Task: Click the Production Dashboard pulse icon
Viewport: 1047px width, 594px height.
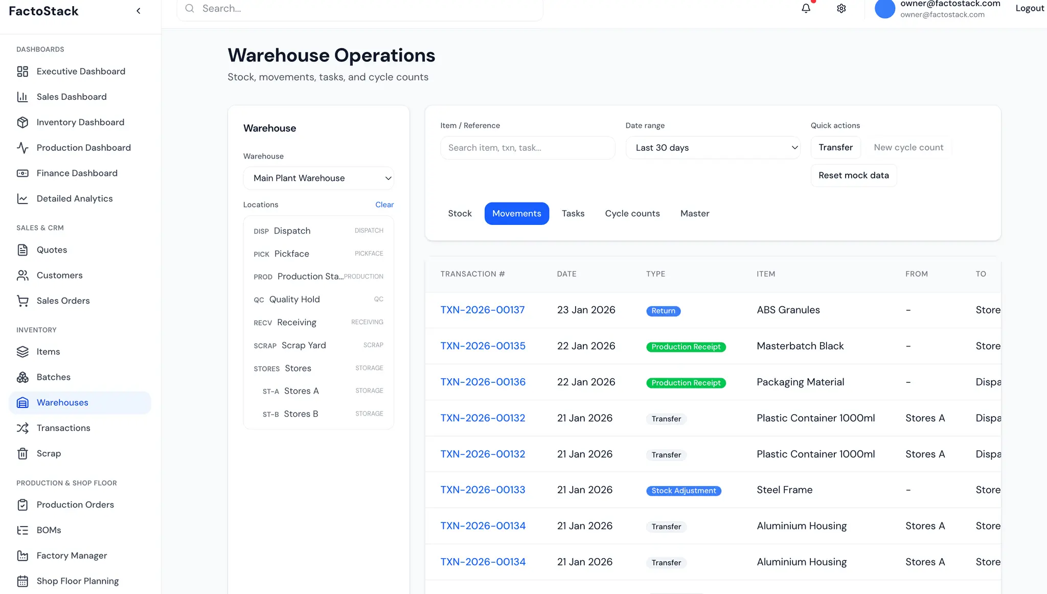Action: (22, 148)
